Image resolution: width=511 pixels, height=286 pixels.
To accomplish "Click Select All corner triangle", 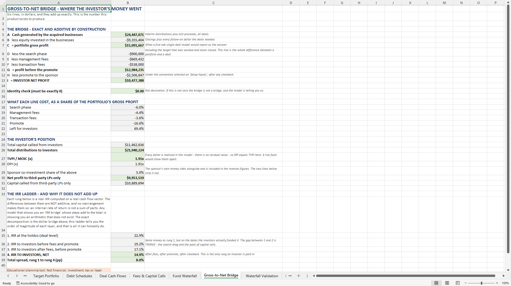I will pyautogui.click(x=3, y=3).
